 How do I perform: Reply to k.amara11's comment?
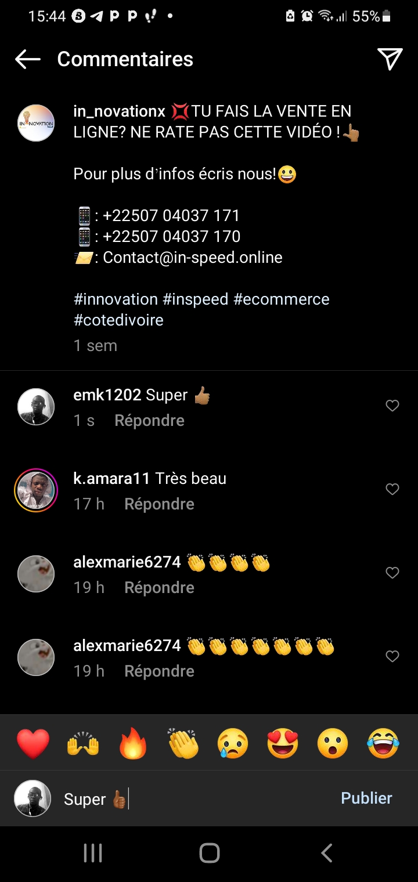coord(159,504)
